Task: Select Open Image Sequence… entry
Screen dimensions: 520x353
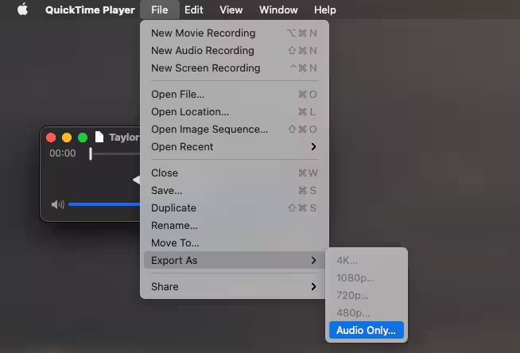Action: click(x=234, y=130)
